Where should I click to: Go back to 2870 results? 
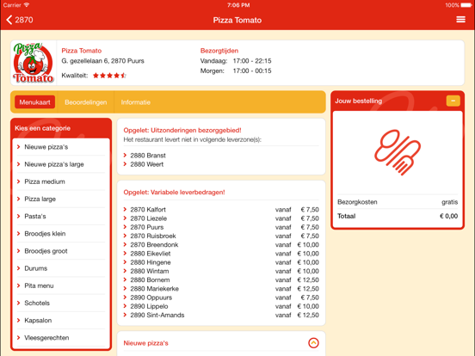click(x=20, y=20)
